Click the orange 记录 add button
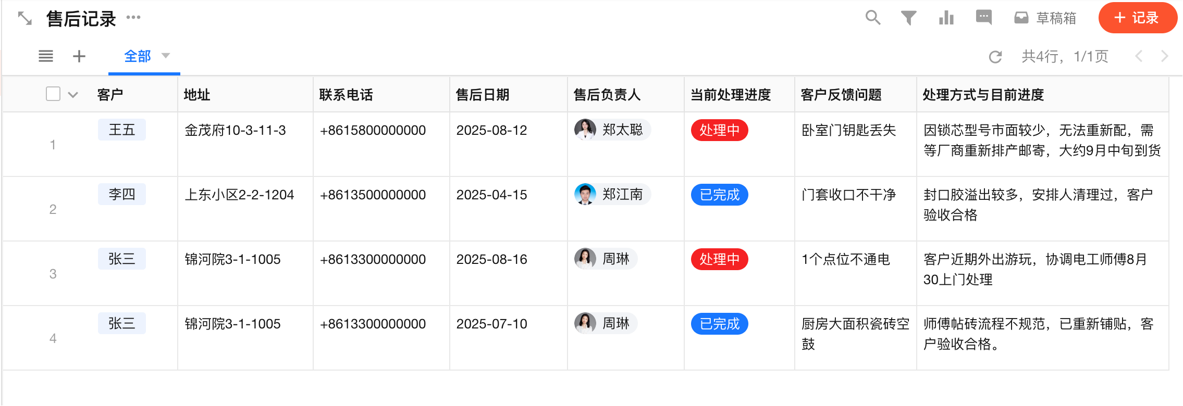The height and width of the screenshot is (406, 1183). (1137, 18)
